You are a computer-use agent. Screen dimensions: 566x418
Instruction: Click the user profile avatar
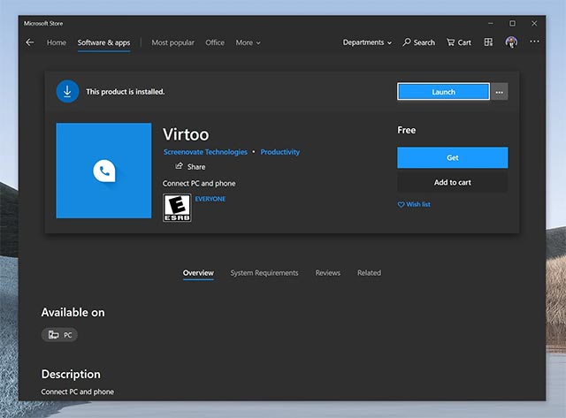pyautogui.click(x=511, y=42)
